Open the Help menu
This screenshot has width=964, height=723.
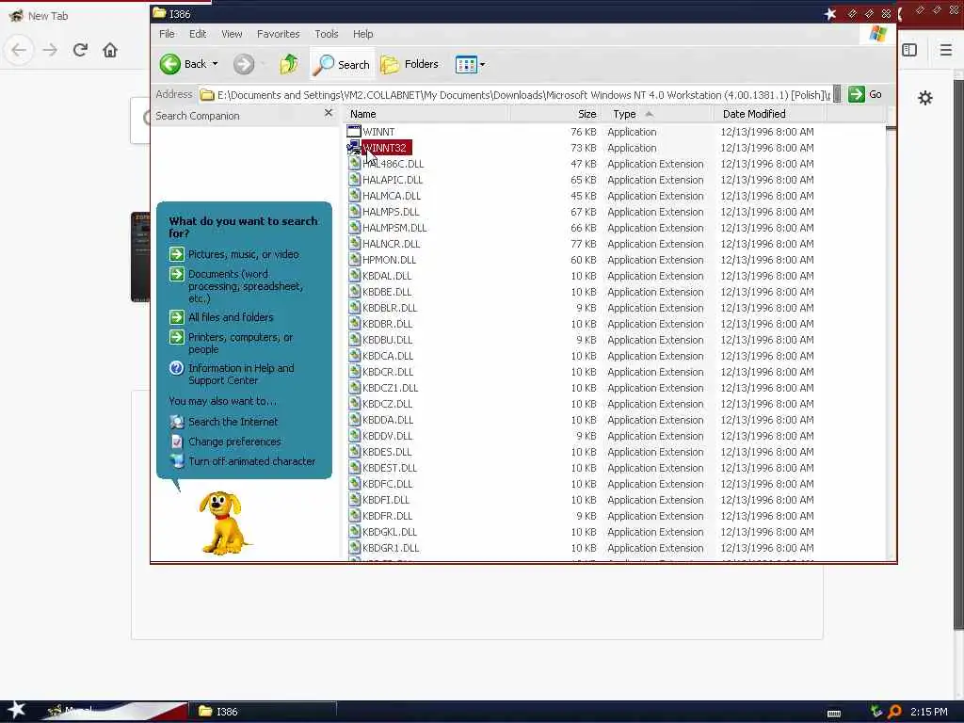[362, 34]
